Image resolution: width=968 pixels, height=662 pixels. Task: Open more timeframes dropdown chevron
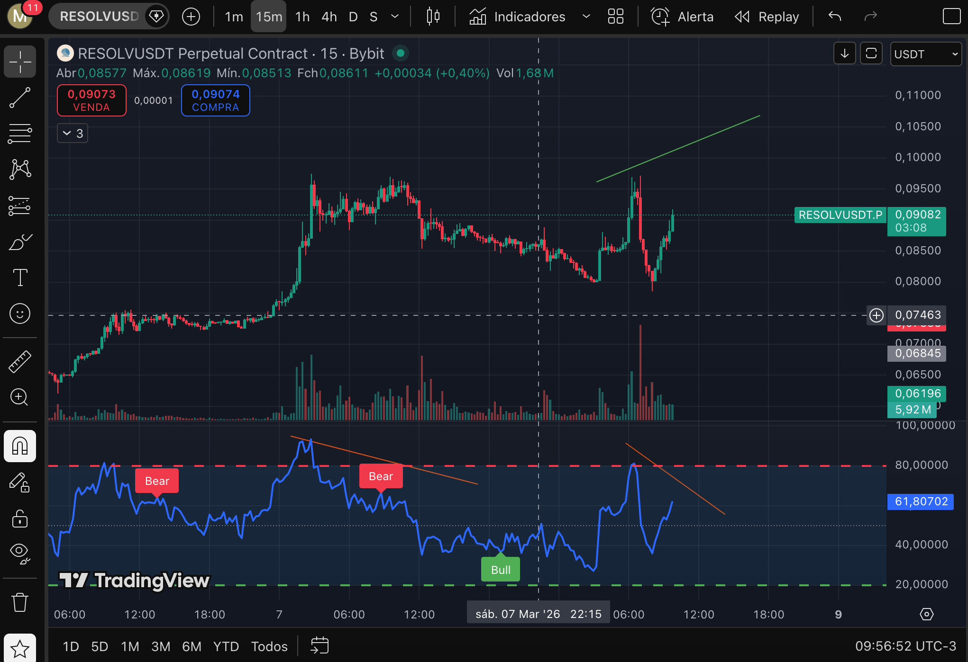click(x=394, y=17)
